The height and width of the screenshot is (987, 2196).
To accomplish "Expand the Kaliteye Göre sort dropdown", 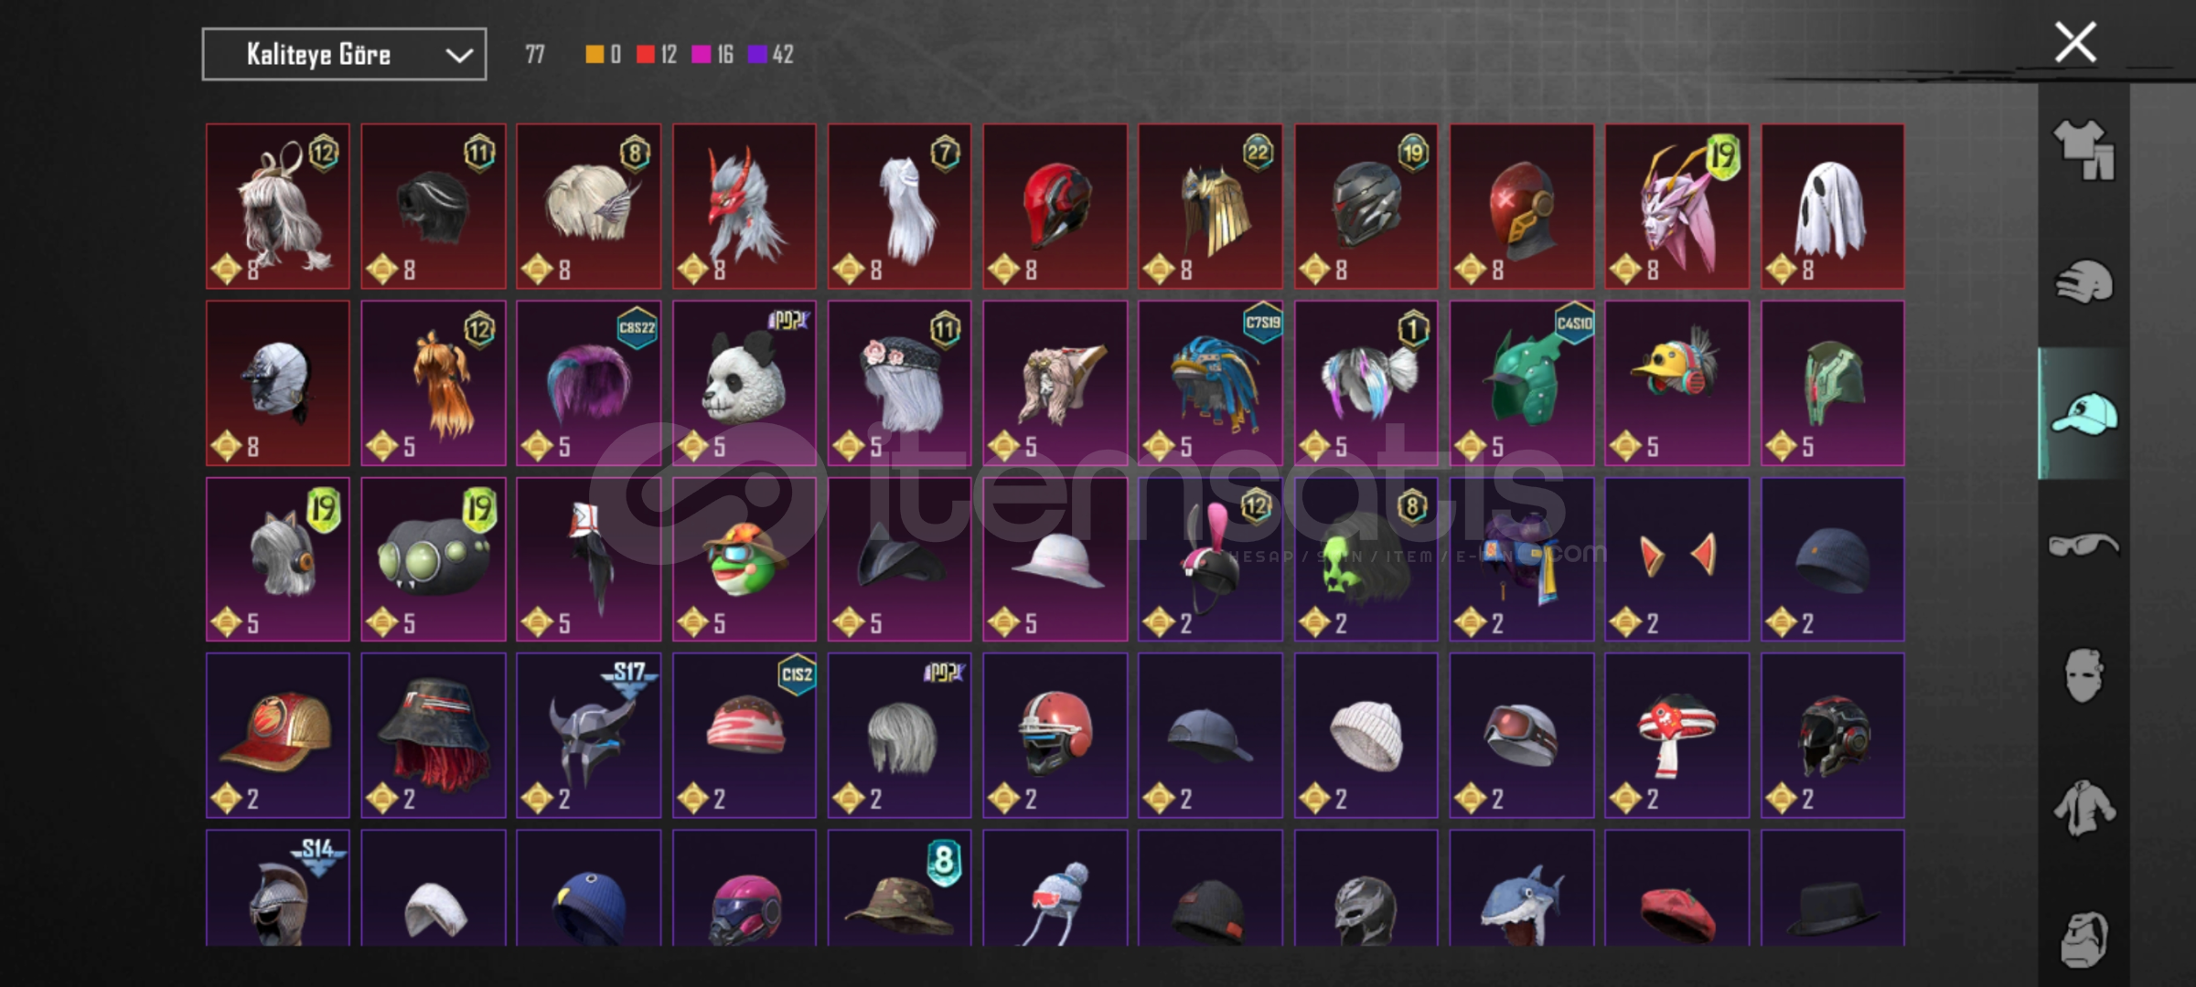I will click(x=344, y=55).
